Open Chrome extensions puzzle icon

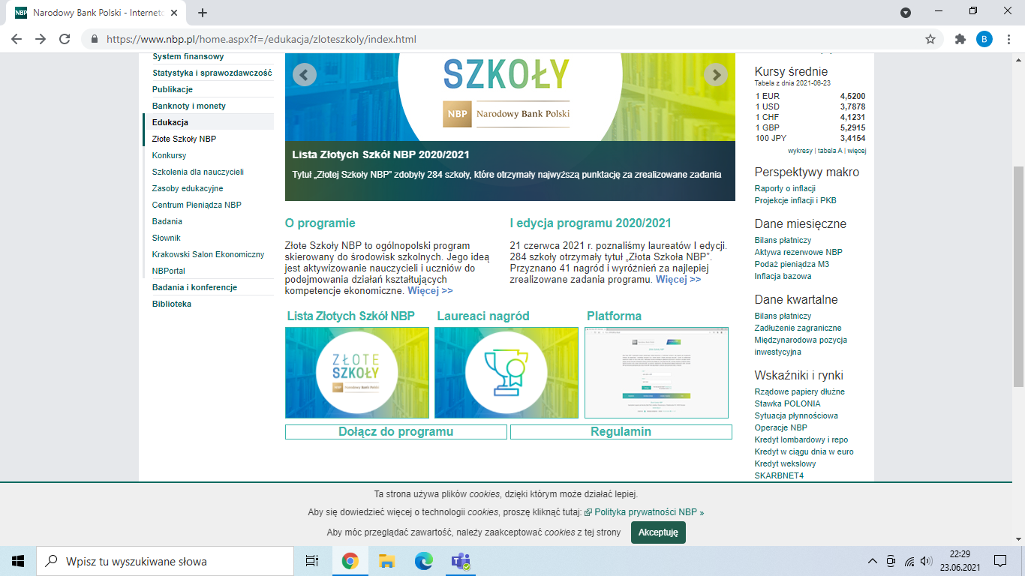coord(960,39)
